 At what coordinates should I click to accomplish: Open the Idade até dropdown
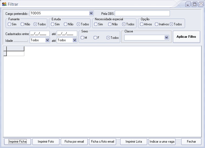pyautogui.click(x=75, y=40)
